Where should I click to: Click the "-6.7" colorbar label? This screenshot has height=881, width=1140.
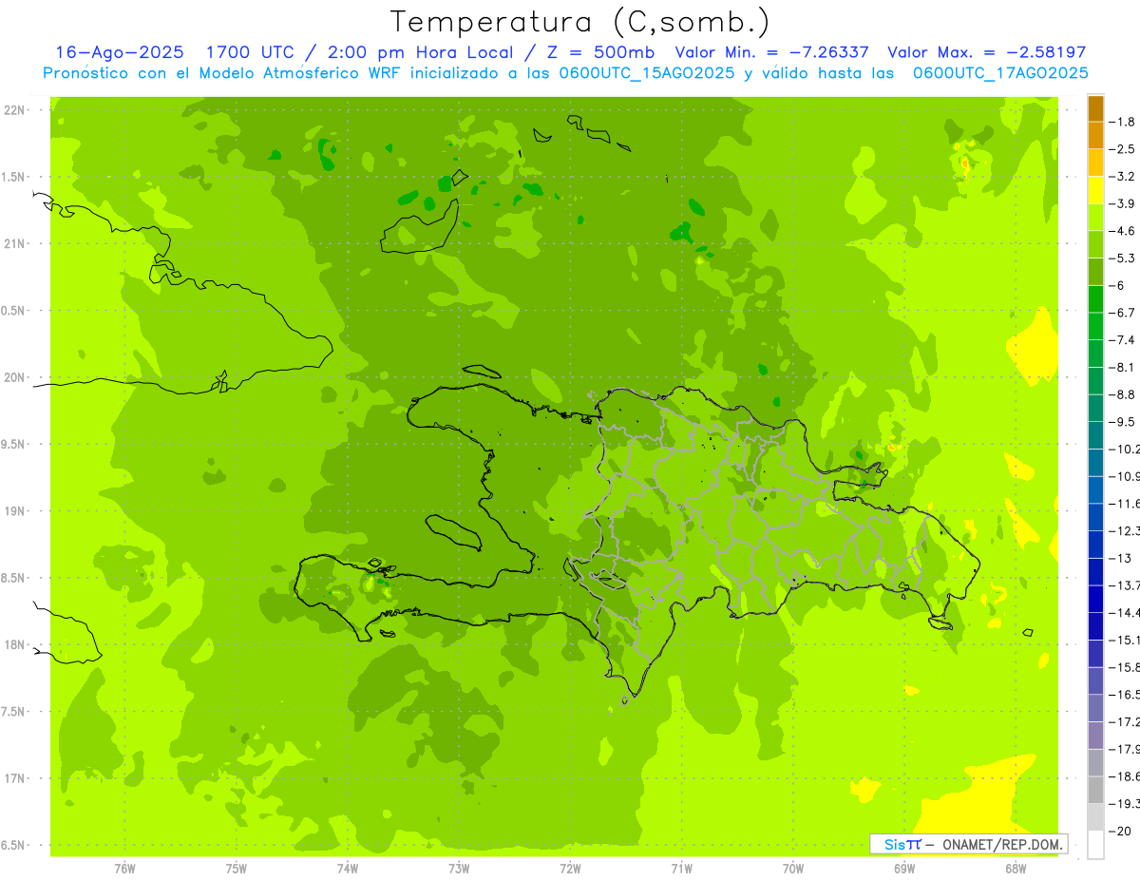click(1123, 313)
